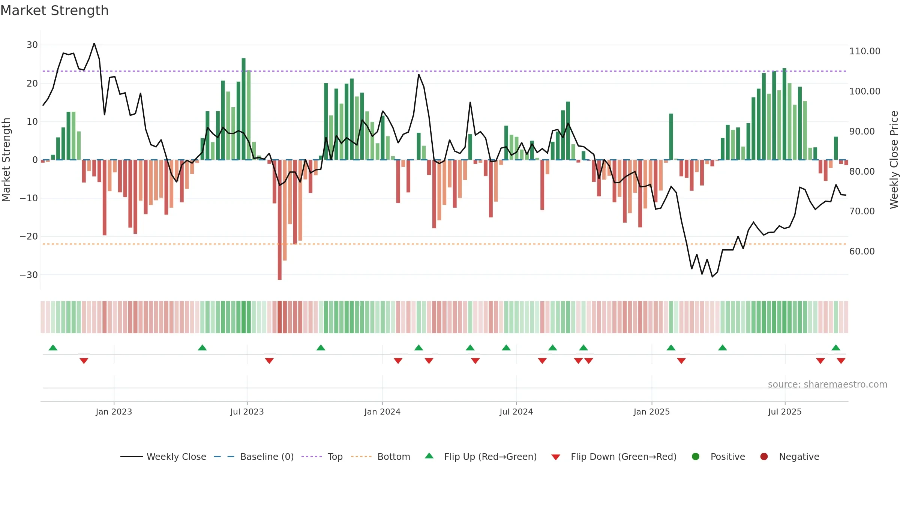The image size is (900, 506).
Task: Click the red flip-down marker just before Jan 2023
Action: [84, 361]
